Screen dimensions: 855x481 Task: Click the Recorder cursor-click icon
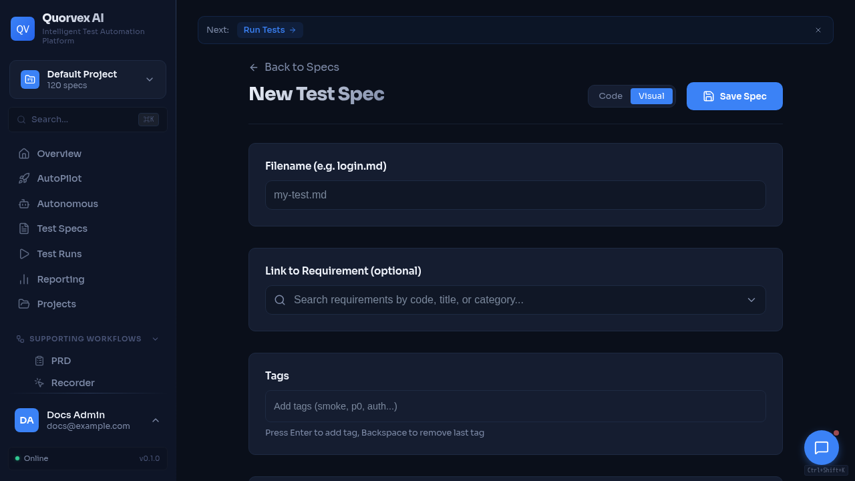[x=39, y=383]
